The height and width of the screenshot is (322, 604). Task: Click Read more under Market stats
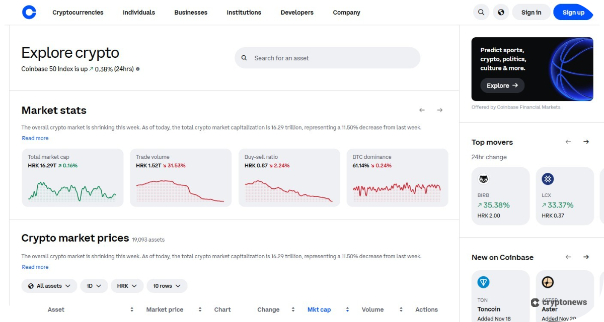point(35,138)
